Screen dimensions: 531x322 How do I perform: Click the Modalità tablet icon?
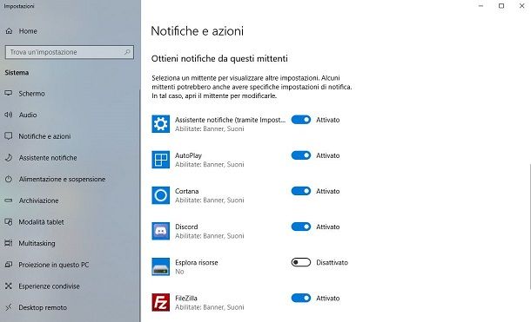coord(9,222)
